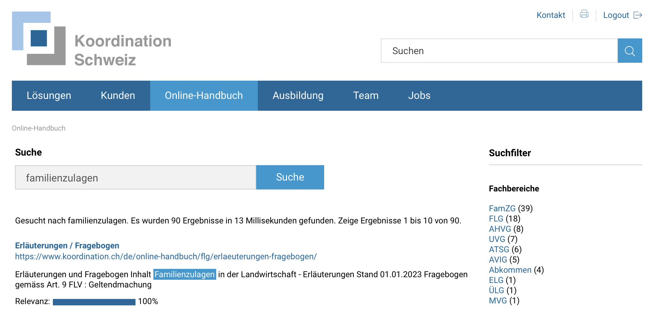Screen dimensions: 655x314
Task: Open the Team page
Action: [366, 95]
